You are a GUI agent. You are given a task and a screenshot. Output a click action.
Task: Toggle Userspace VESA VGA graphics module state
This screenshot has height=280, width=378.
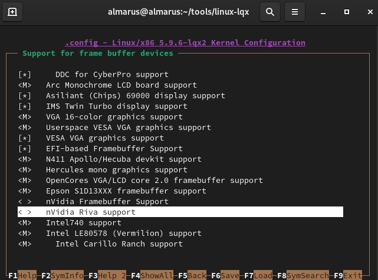(25, 128)
